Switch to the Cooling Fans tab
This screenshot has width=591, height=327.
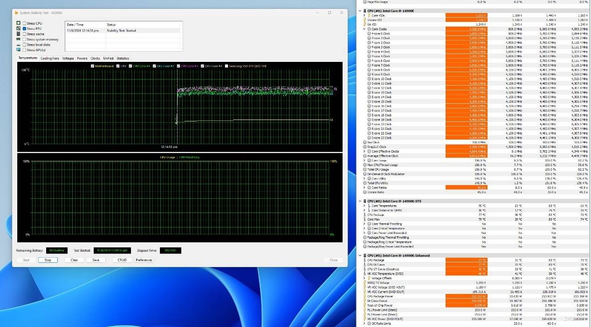50,59
